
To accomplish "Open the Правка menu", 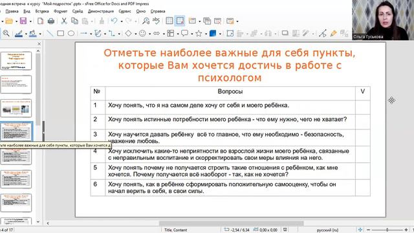I will coord(12,11).
